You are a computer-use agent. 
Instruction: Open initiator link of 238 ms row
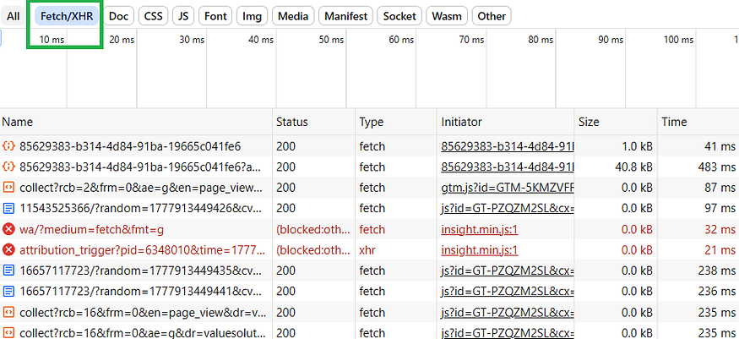(x=507, y=271)
